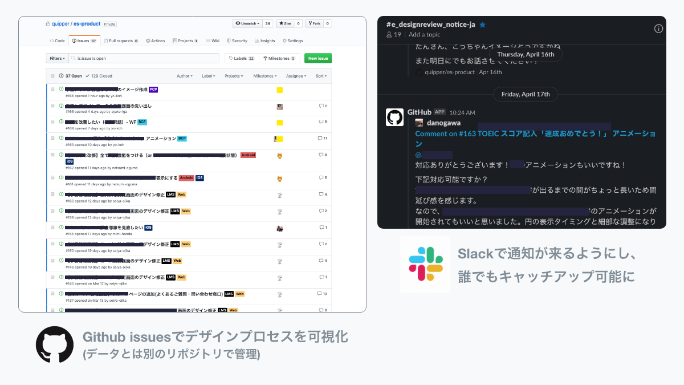The image size is (684, 385).
Task: Click the lock icon beside quipper repo name
Action: (x=48, y=24)
